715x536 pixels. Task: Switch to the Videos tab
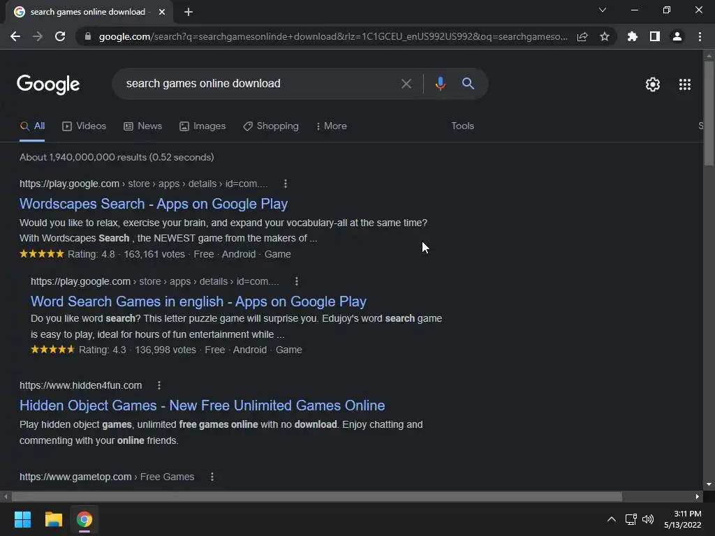point(84,126)
